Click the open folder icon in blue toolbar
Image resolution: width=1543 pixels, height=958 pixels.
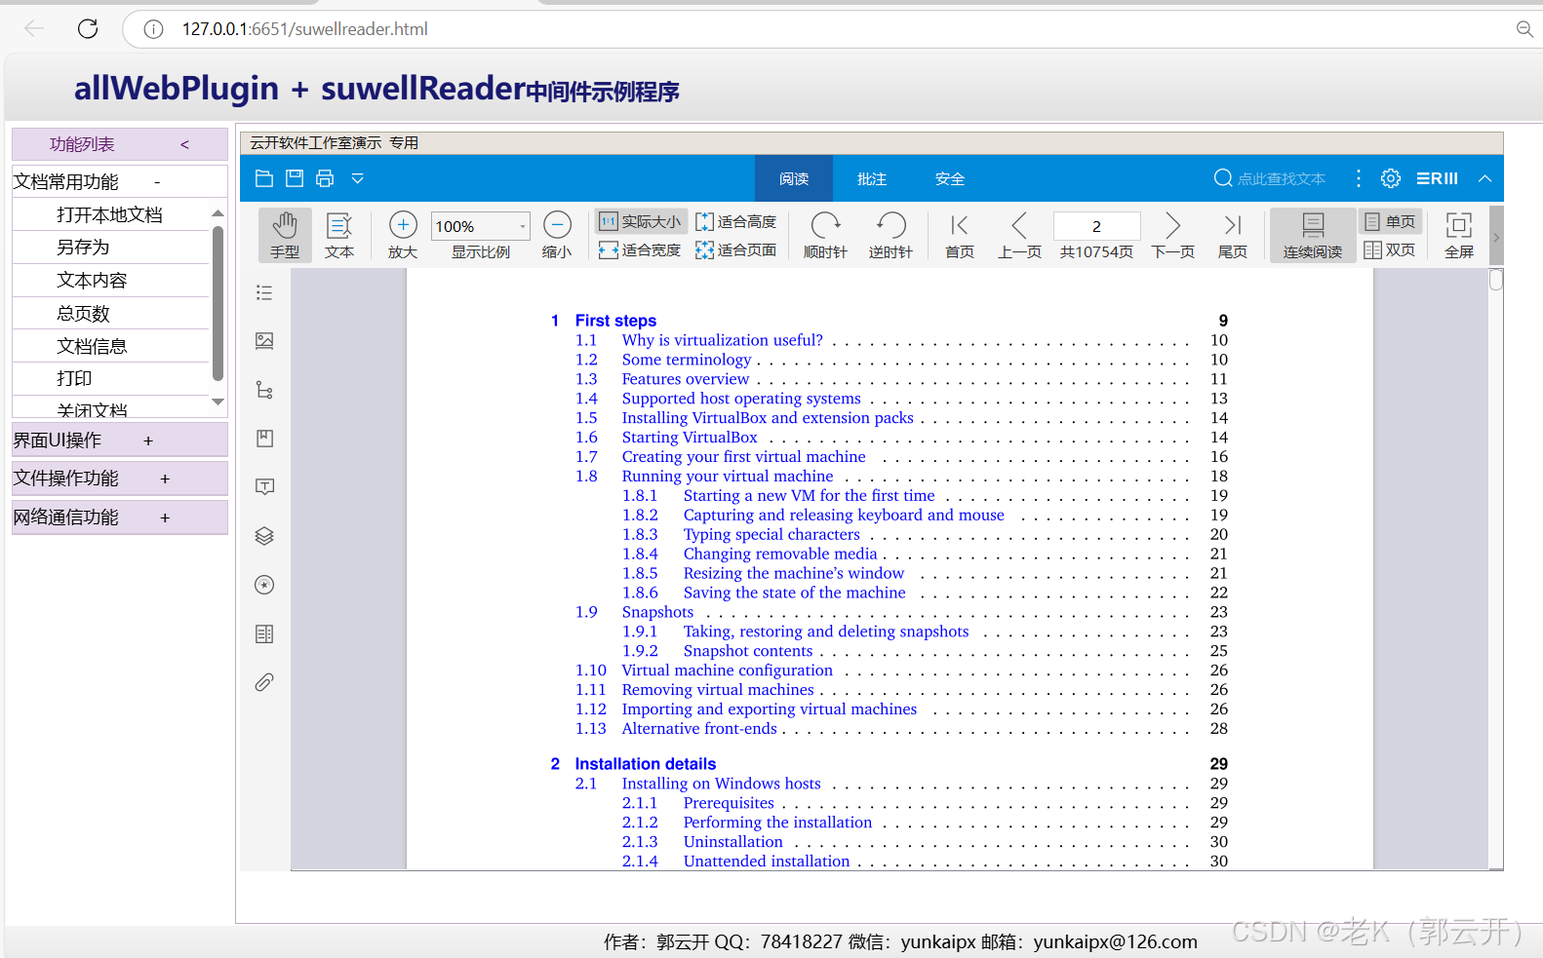(x=264, y=178)
